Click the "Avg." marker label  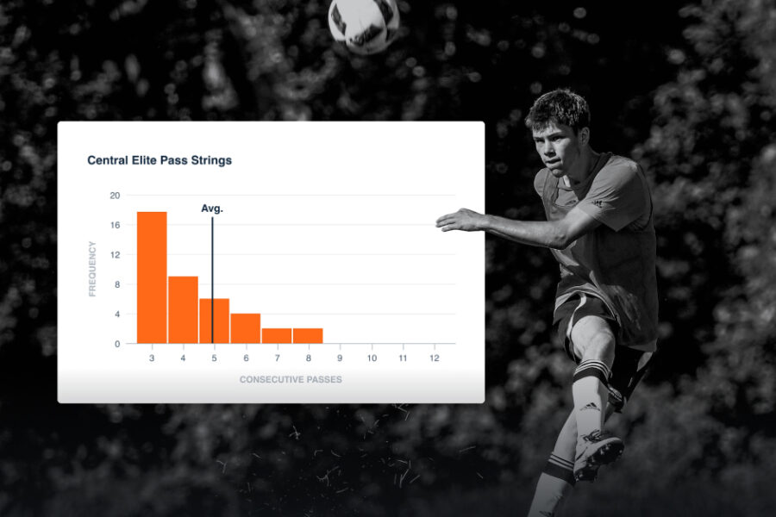(x=212, y=209)
